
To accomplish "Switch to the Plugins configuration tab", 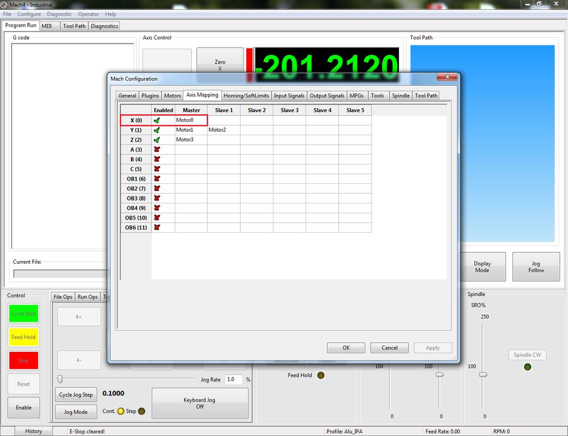I will [x=150, y=95].
